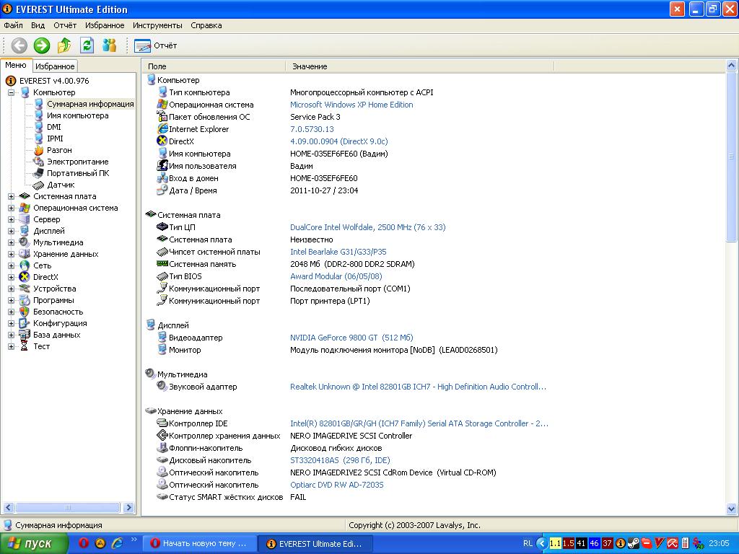This screenshot has height=554, width=739.
Task: Click NVIDIA GeForce 9800 GT link
Action: tap(351, 338)
